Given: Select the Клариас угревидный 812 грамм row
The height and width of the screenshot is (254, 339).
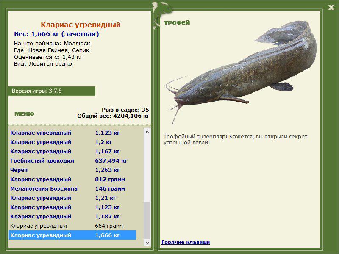Looking at the screenshot, I should pos(72,179).
